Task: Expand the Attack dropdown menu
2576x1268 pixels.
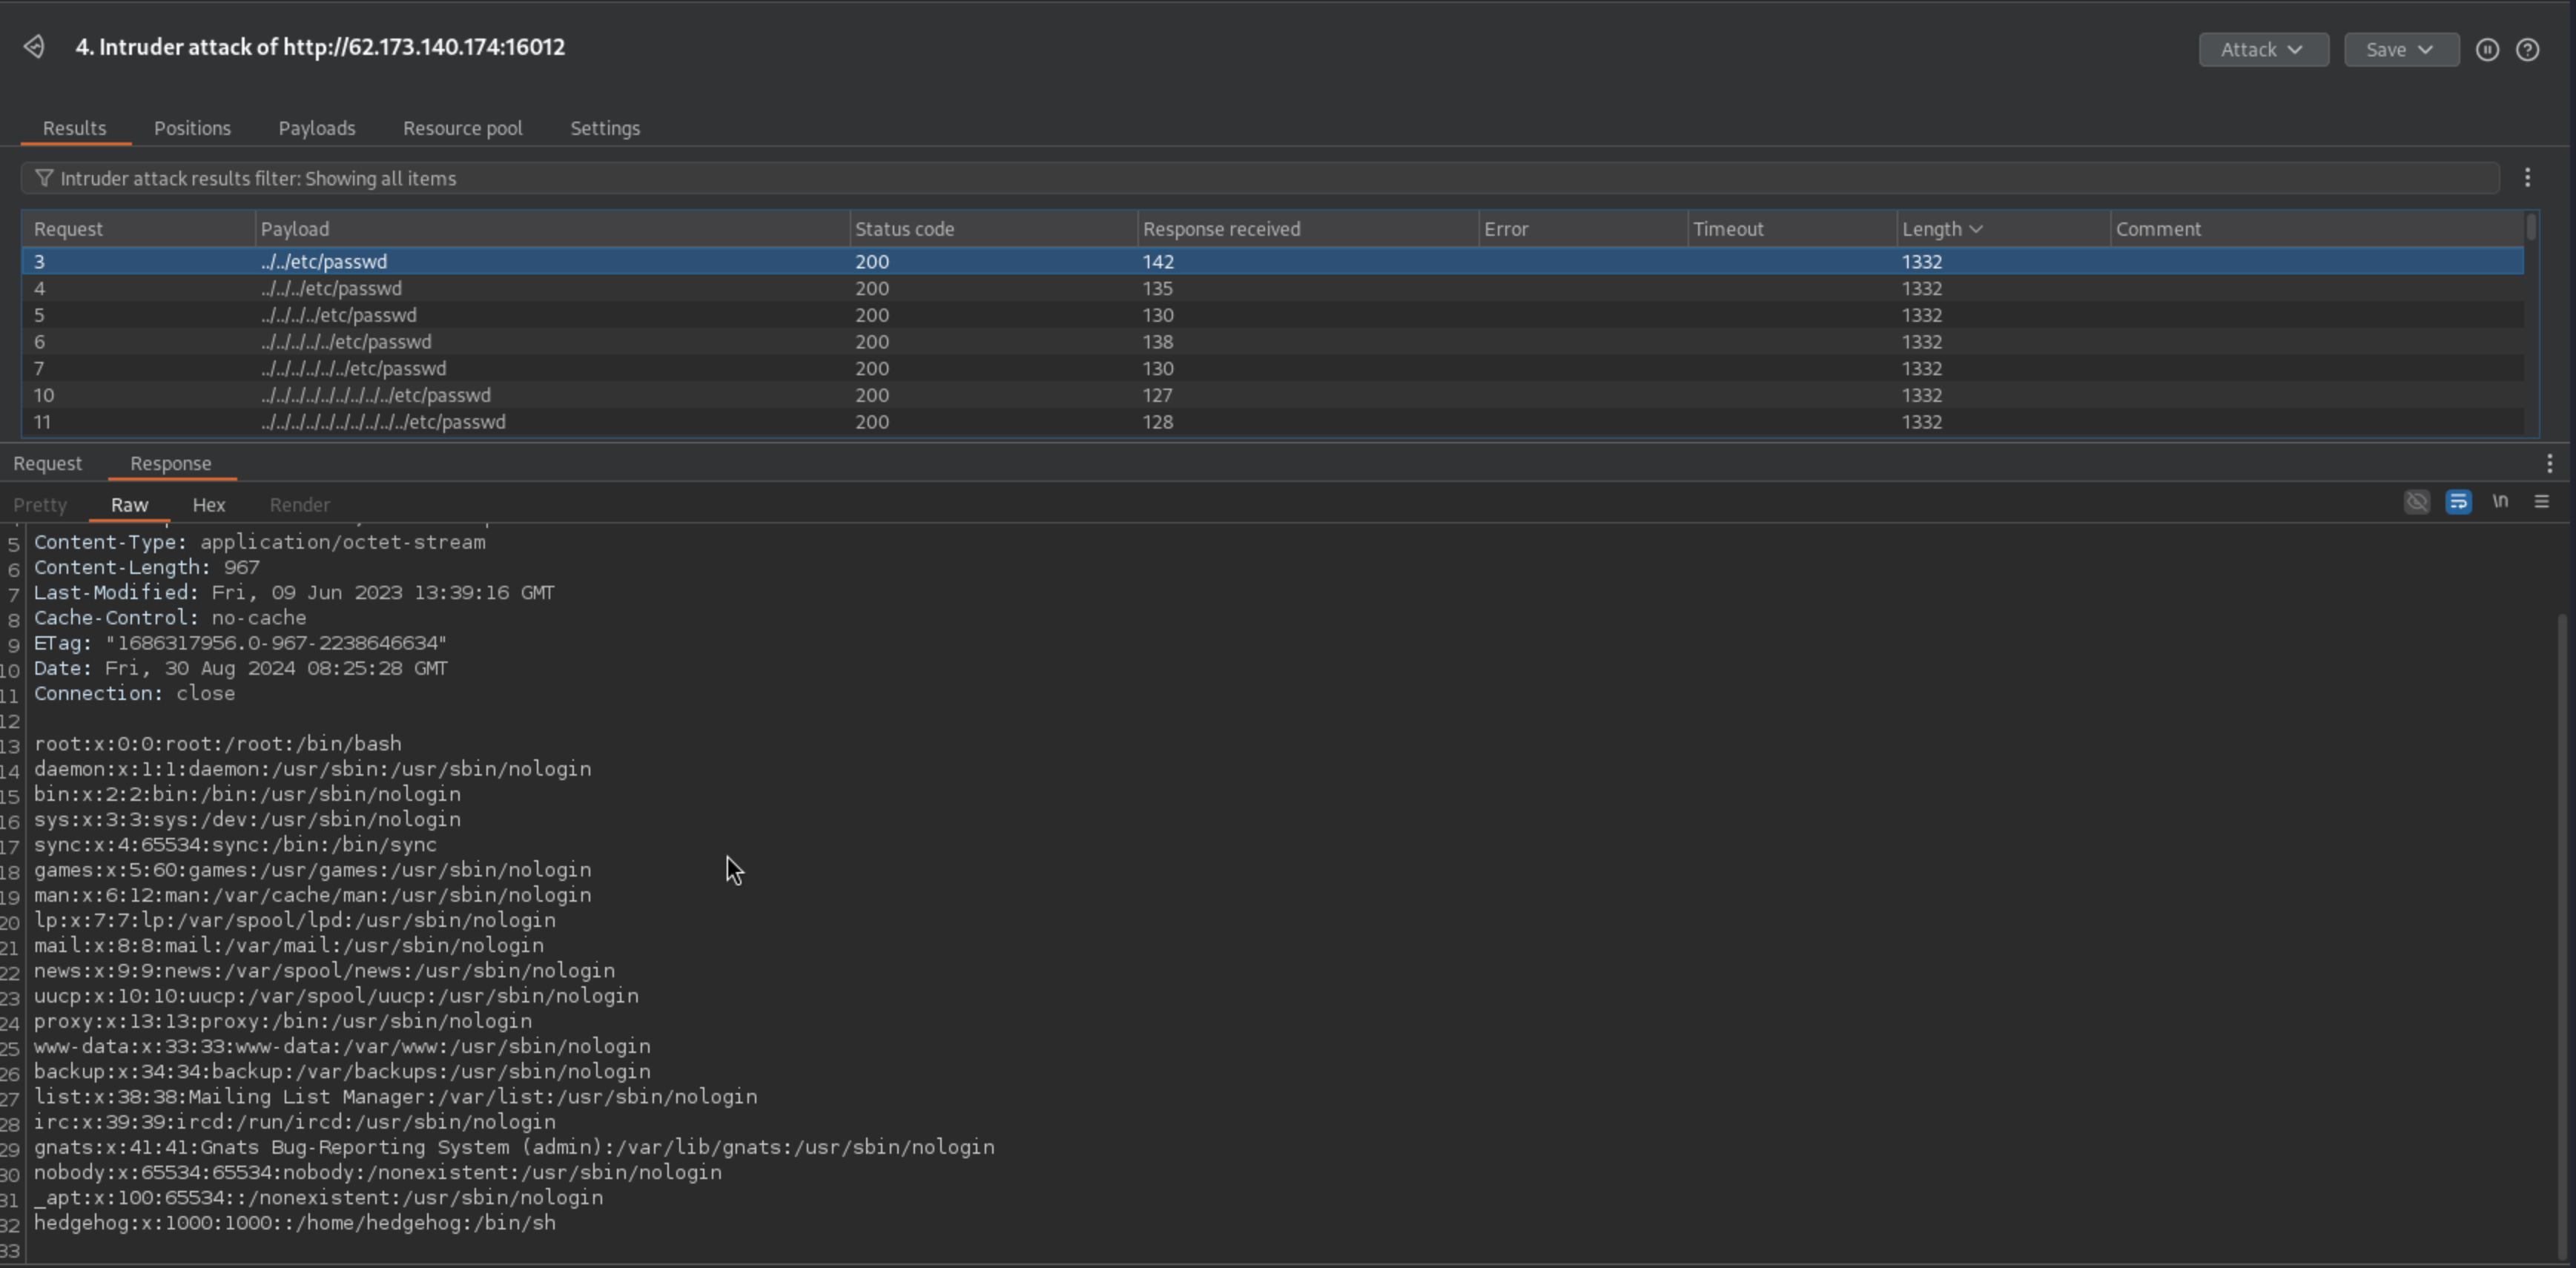Action: [x=2262, y=50]
